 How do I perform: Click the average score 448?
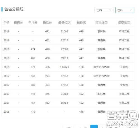pos(33,94)
